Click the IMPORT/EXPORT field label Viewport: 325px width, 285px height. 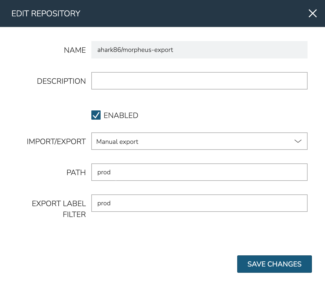(56, 142)
